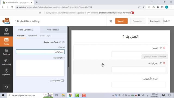Bookmark this page with star icon

144,7
